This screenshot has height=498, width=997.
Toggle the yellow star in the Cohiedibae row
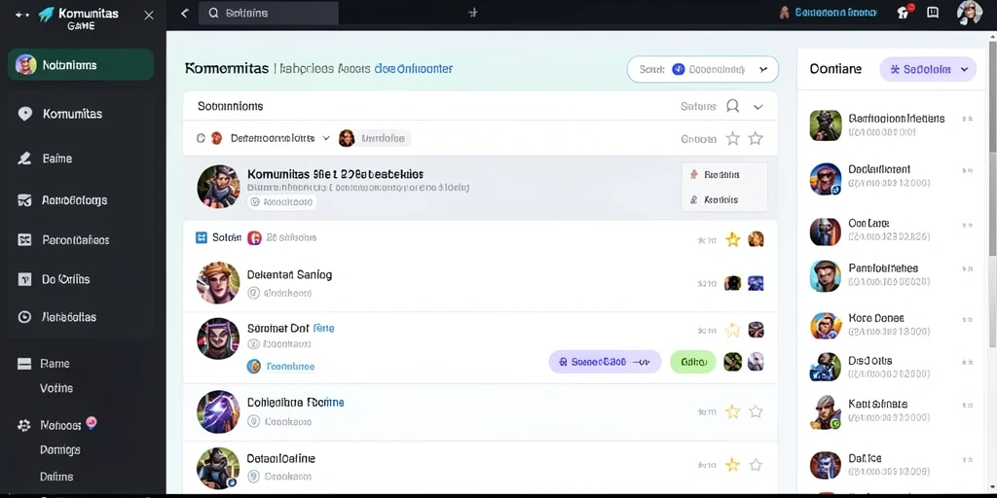(x=733, y=411)
